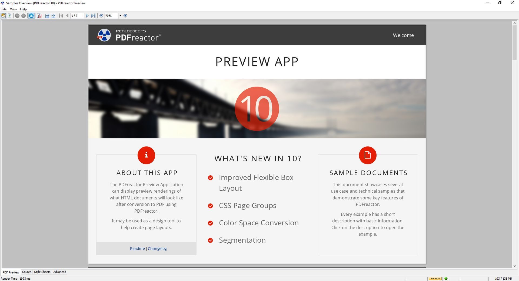
Task: Click inside the page number input field
Action: coord(78,16)
